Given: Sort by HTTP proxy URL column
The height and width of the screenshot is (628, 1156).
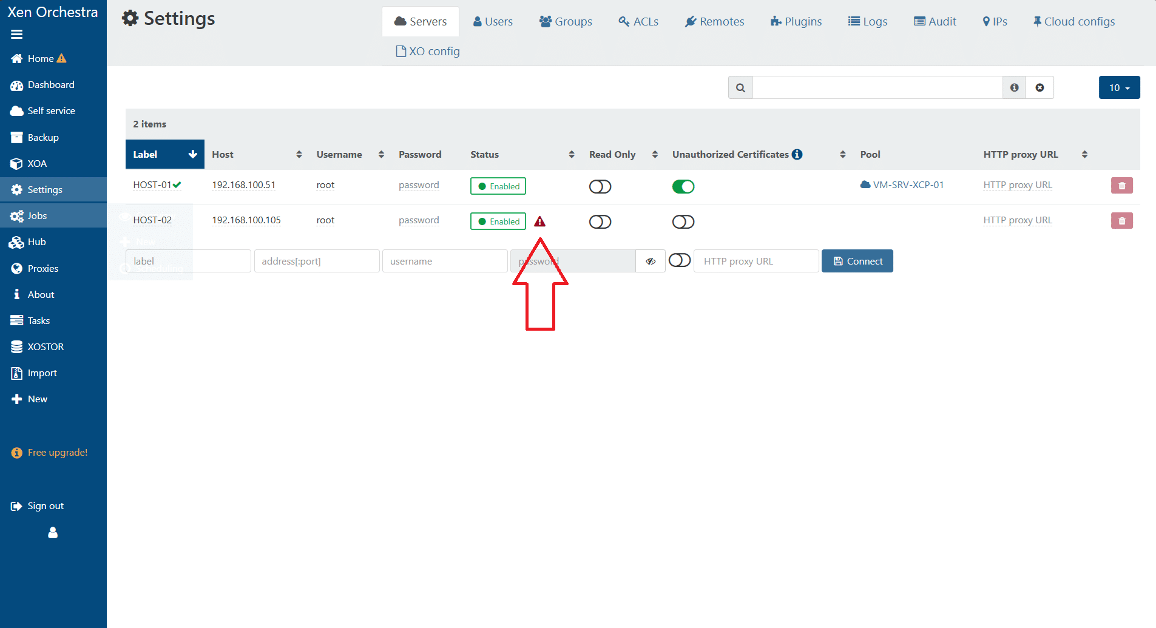Looking at the screenshot, I should point(1035,154).
